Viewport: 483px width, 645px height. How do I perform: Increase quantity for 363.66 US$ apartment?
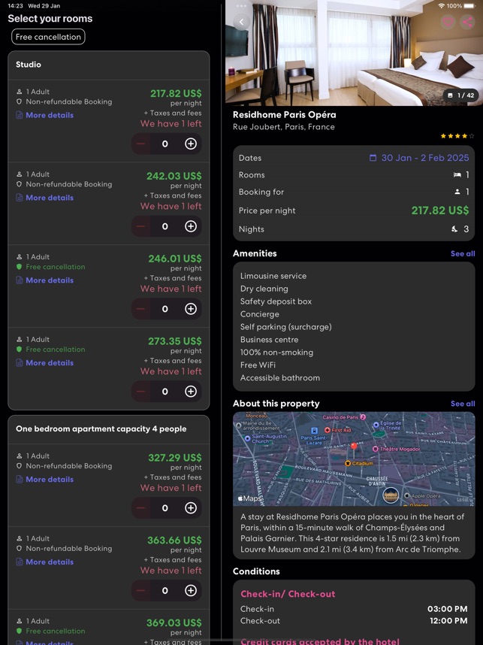(x=191, y=591)
